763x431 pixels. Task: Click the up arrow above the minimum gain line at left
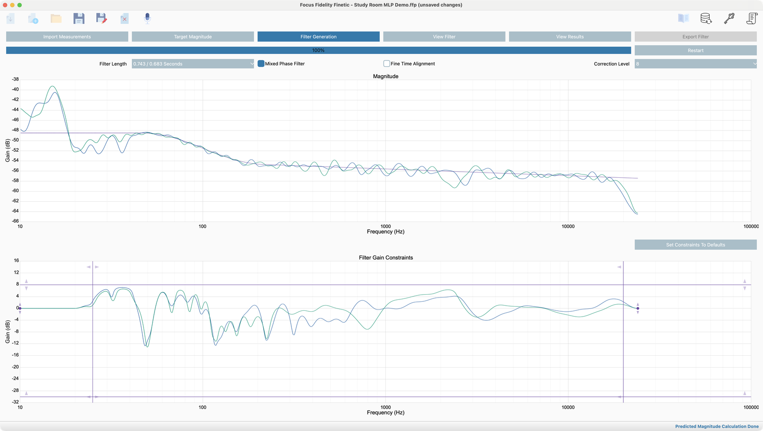click(26, 393)
